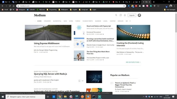The height and width of the screenshot is (99, 177).
Task: Open the Wallpapers bookmarks folder
Action: click(x=63, y=10)
